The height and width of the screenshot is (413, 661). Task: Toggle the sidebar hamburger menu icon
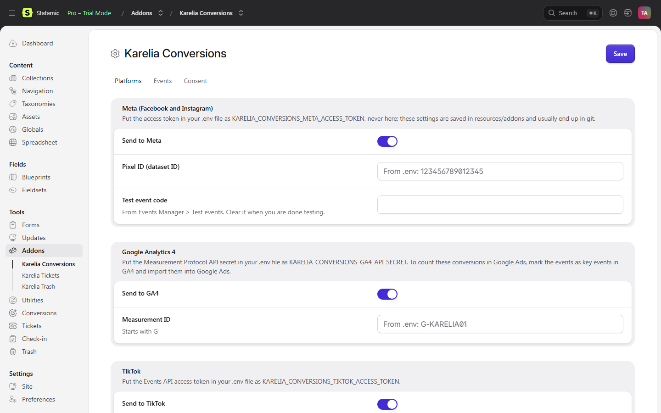click(x=12, y=13)
